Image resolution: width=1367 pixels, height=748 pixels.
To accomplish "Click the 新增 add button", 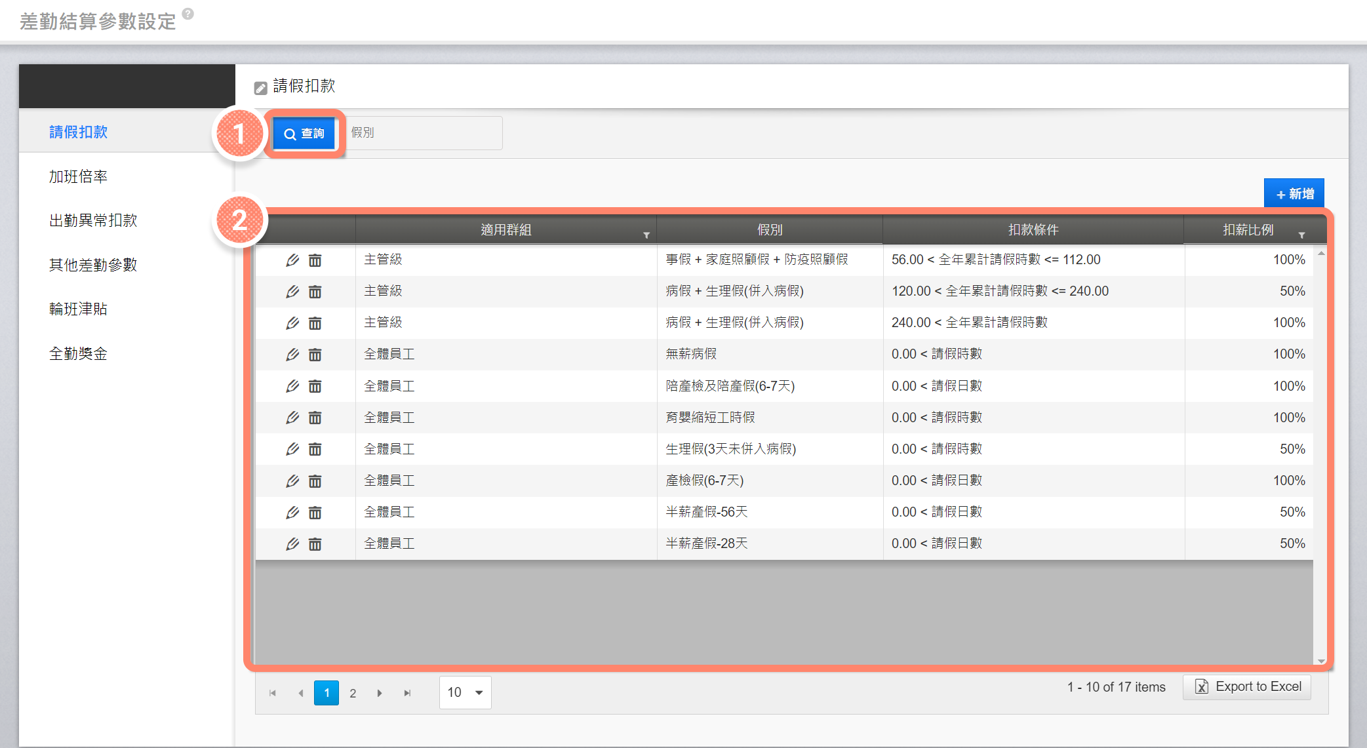I will 1294,194.
